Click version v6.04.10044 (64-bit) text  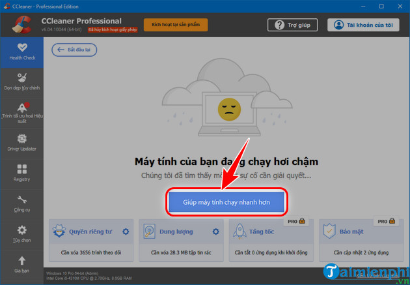(61, 29)
